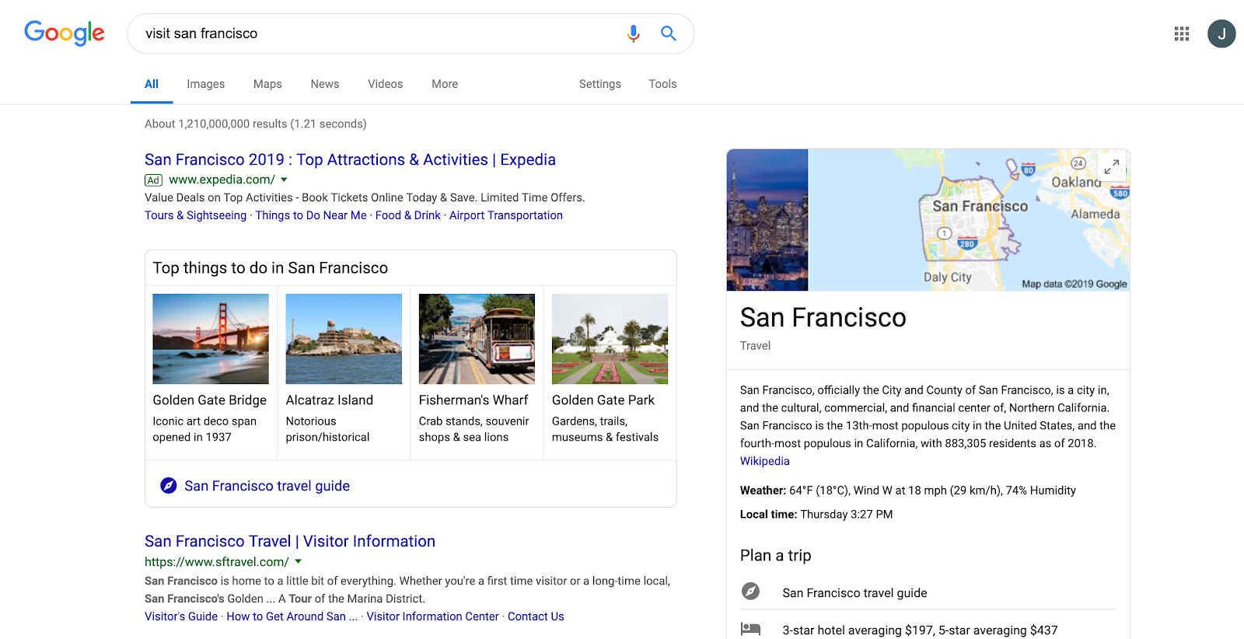1244x639 pixels.
Task: Click the Top things to do in San Francisco heading
Action: pos(271,268)
